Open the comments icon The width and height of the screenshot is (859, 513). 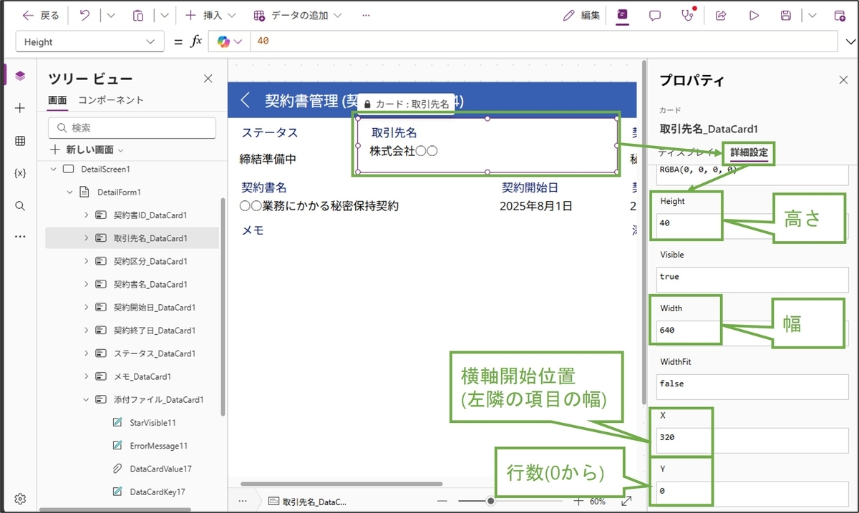point(654,15)
